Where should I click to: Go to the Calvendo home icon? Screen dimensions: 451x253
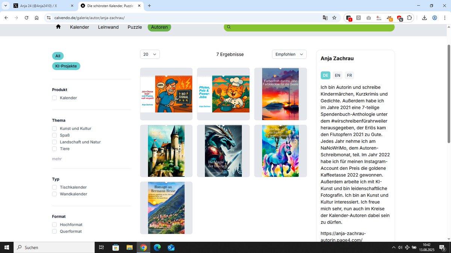tap(58, 27)
